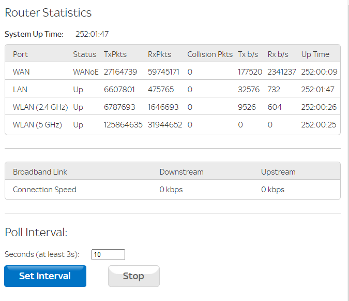Select the WLAN 5 GHz TxPkts value 125864635
Image resolution: width=349 pixels, height=301 pixels.
123,124
